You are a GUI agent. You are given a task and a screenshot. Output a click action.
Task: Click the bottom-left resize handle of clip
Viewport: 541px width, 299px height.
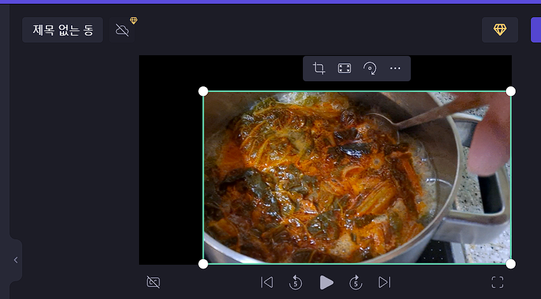tap(203, 264)
